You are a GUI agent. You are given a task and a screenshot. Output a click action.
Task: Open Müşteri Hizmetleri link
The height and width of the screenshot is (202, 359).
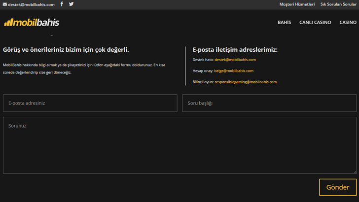[297, 4]
